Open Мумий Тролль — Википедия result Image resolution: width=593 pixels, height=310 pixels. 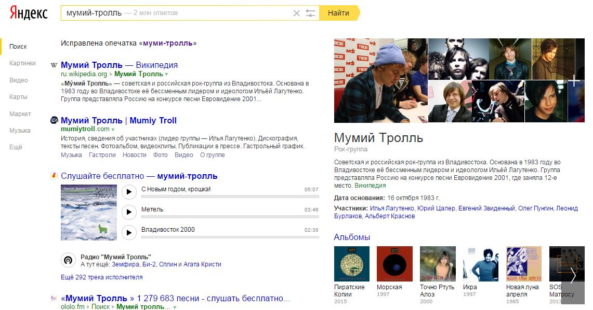pyautogui.click(x=119, y=65)
